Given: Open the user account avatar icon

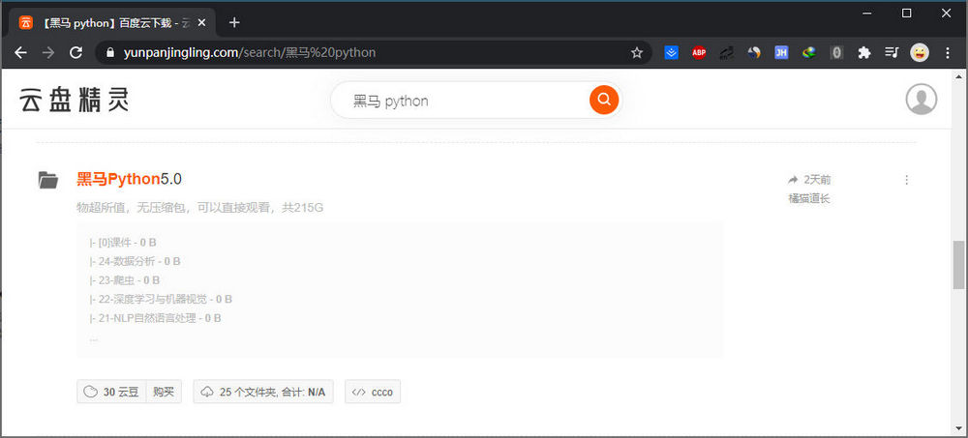Looking at the screenshot, I should (922, 100).
